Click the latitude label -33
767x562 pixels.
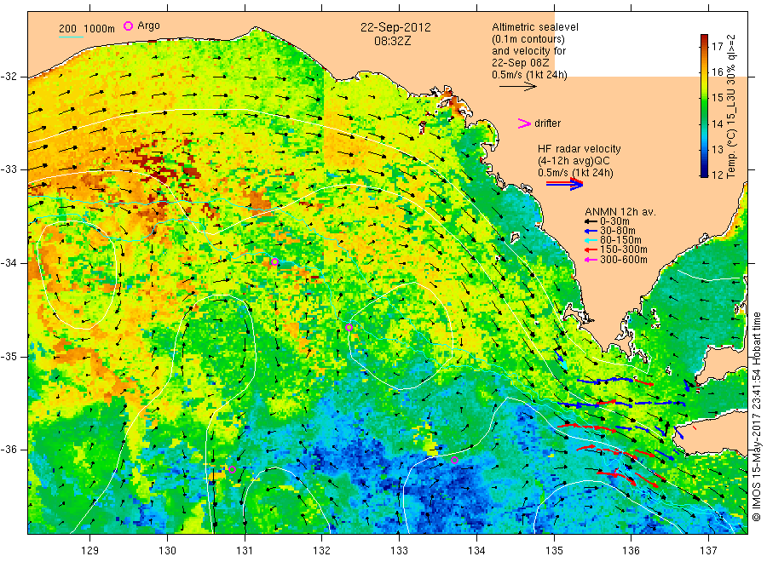(x=9, y=169)
